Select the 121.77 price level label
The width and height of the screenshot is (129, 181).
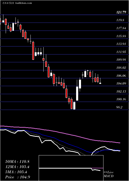(x=121, y=12)
